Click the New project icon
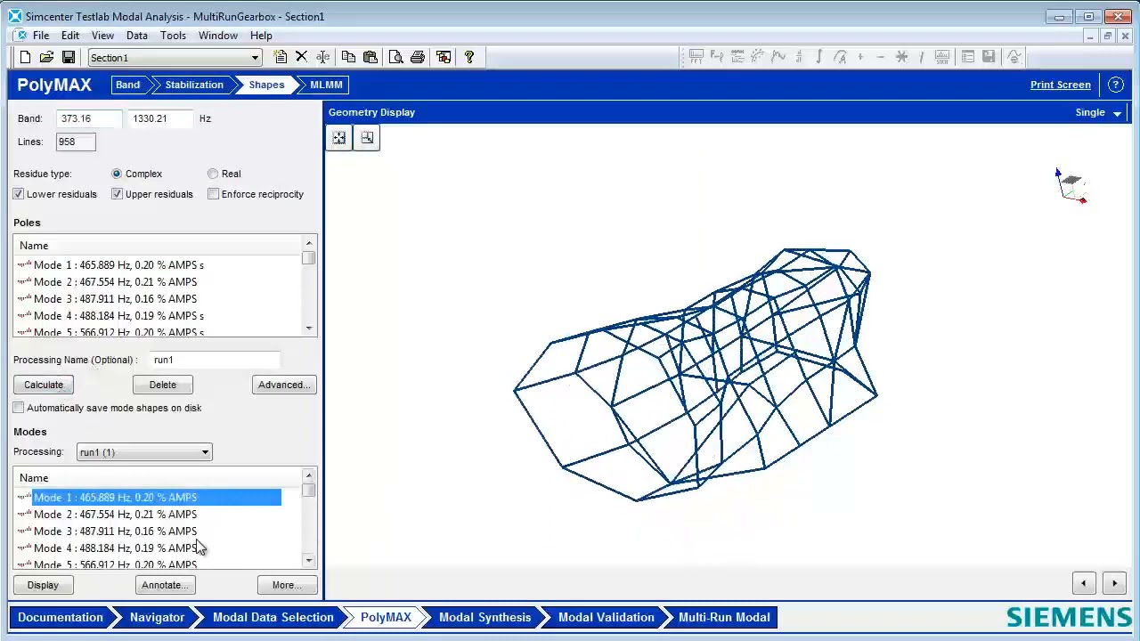The image size is (1140, 641). [25, 57]
